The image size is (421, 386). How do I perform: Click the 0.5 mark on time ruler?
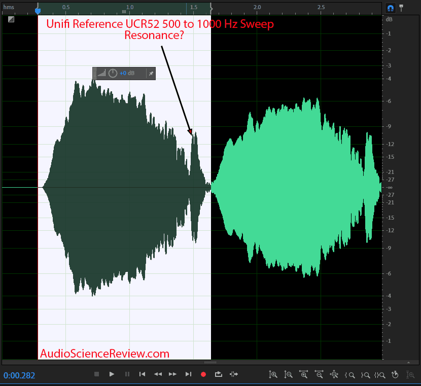click(66, 7)
